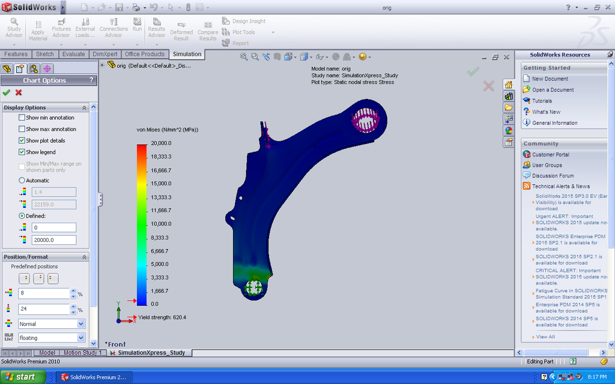The image size is (615, 384).
Task: Expand the orig tree node
Action: [x=102, y=65]
